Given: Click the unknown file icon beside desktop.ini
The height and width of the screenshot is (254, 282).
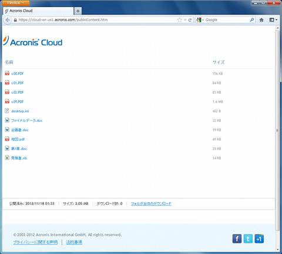Looking at the screenshot, I should (7, 111).
